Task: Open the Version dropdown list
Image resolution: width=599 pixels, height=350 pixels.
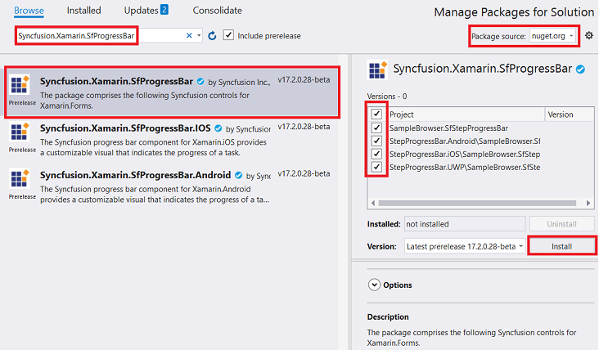Action: point(464,246)
